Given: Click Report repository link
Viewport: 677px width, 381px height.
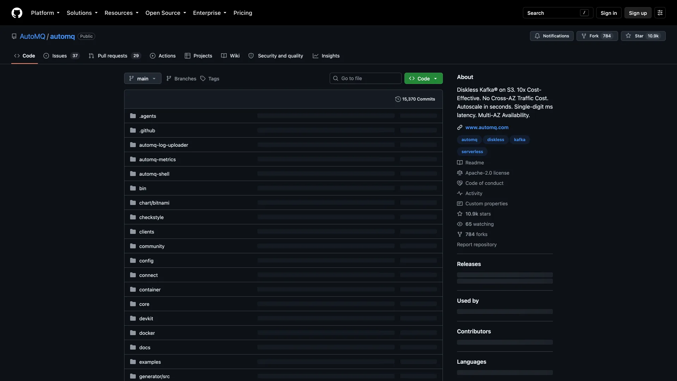Looking at the screenshot, I should pos(477,244).
